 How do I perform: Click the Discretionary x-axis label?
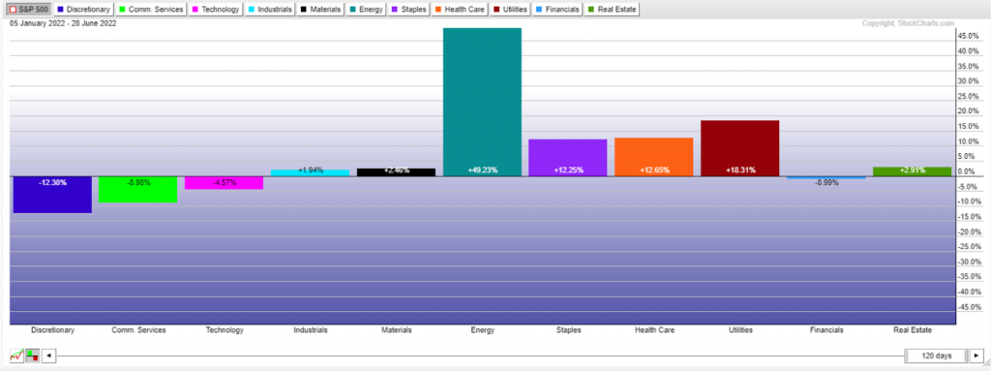click(x=52, y=330)
